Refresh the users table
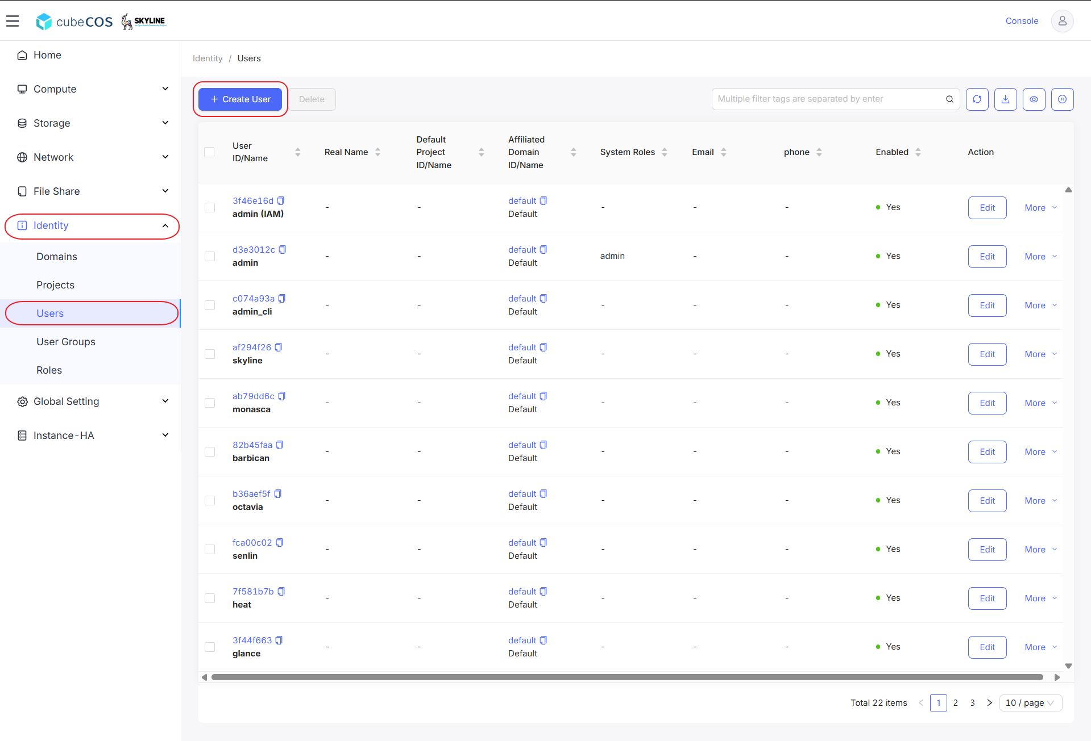The height and width of the screenshot is (741, 1091). 977,99
